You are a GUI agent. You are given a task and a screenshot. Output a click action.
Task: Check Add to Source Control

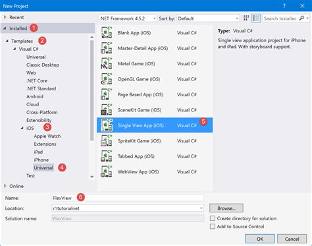click(213, 226)
